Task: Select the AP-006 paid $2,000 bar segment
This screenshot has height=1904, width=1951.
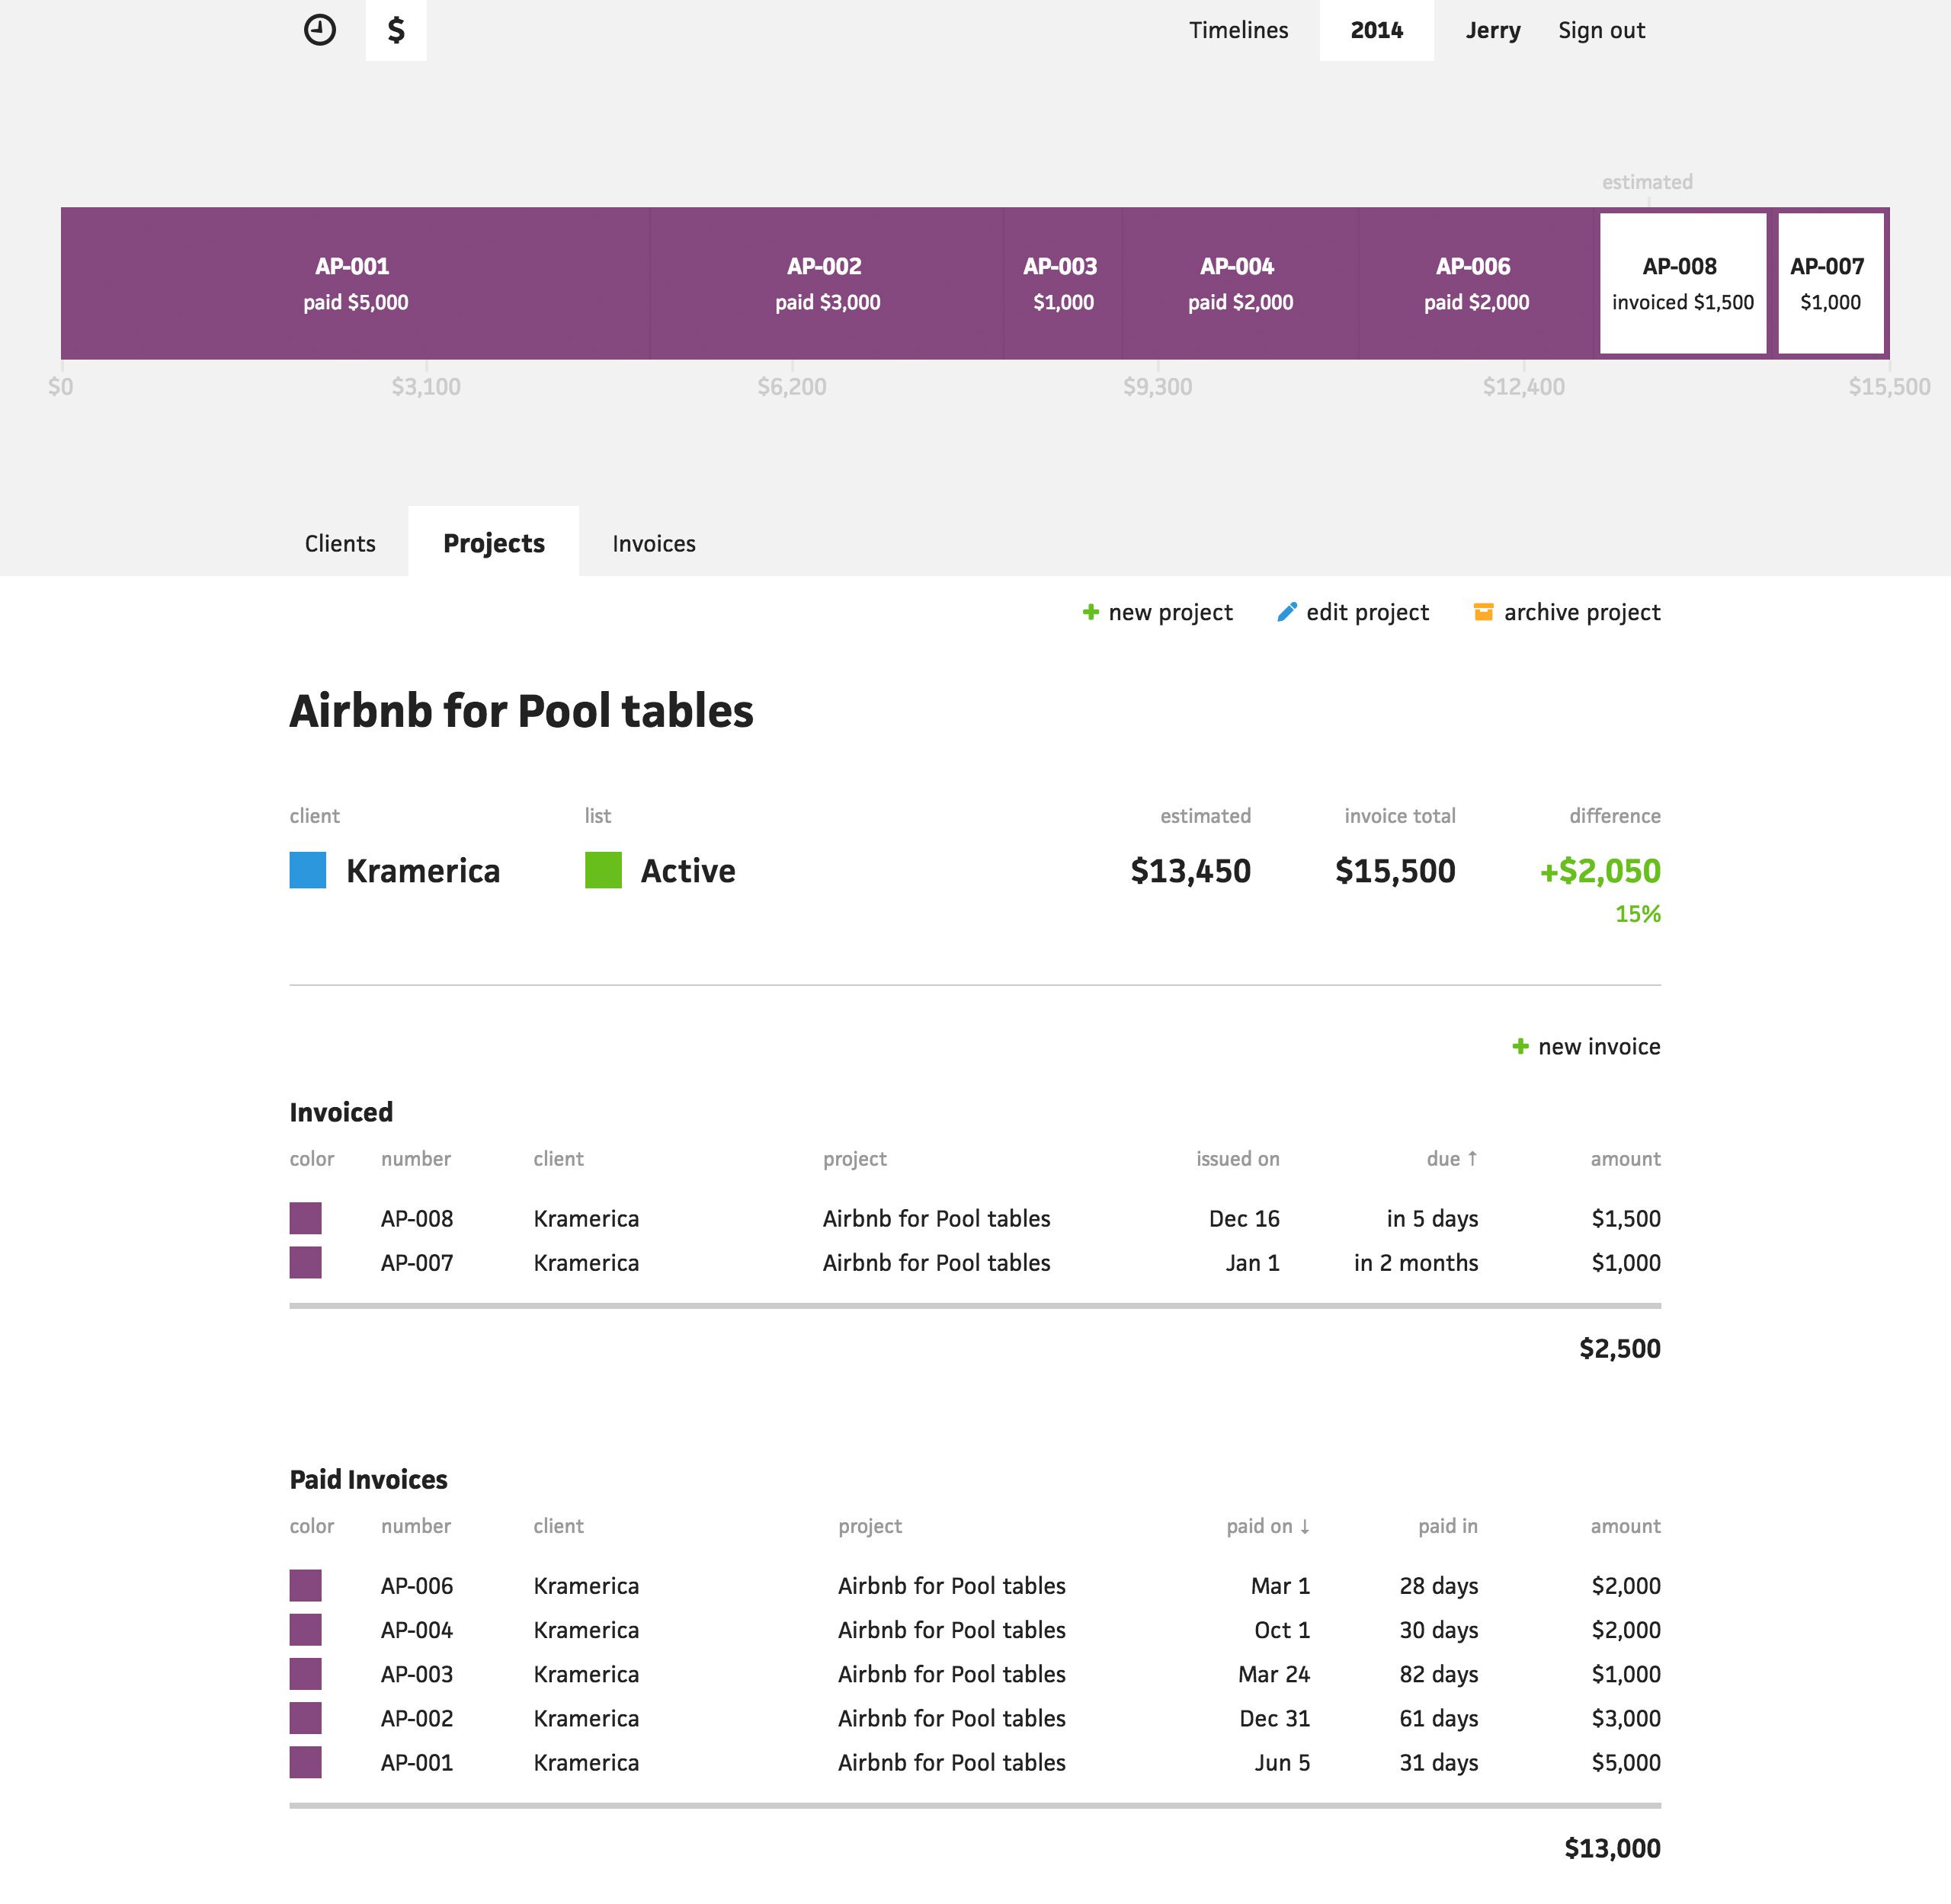Action: click(1475, 284)
